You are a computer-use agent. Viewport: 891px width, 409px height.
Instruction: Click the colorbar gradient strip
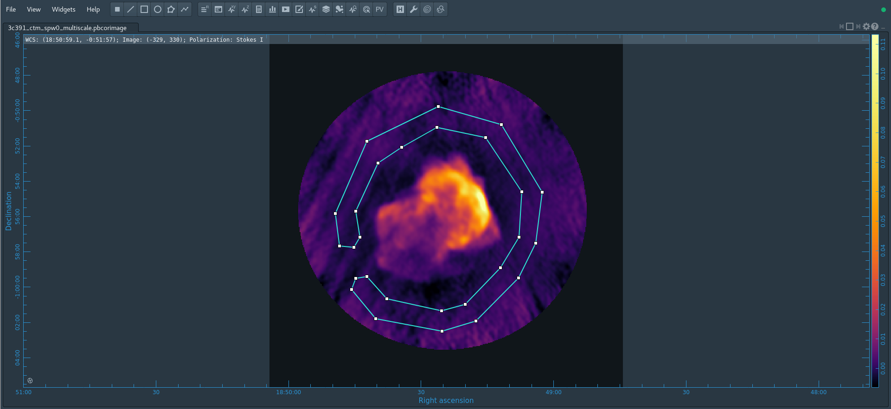tap(875, 211)
